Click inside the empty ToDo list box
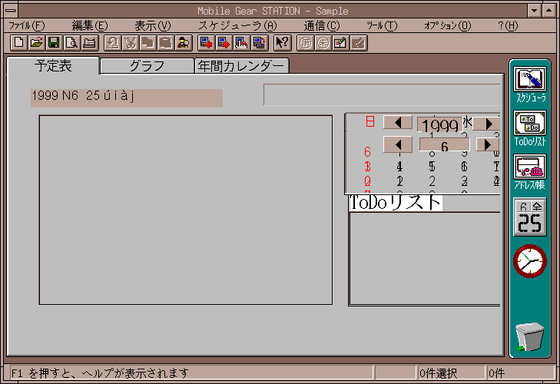This screenshot has height=384, width=560. click(x=425, y=259)
